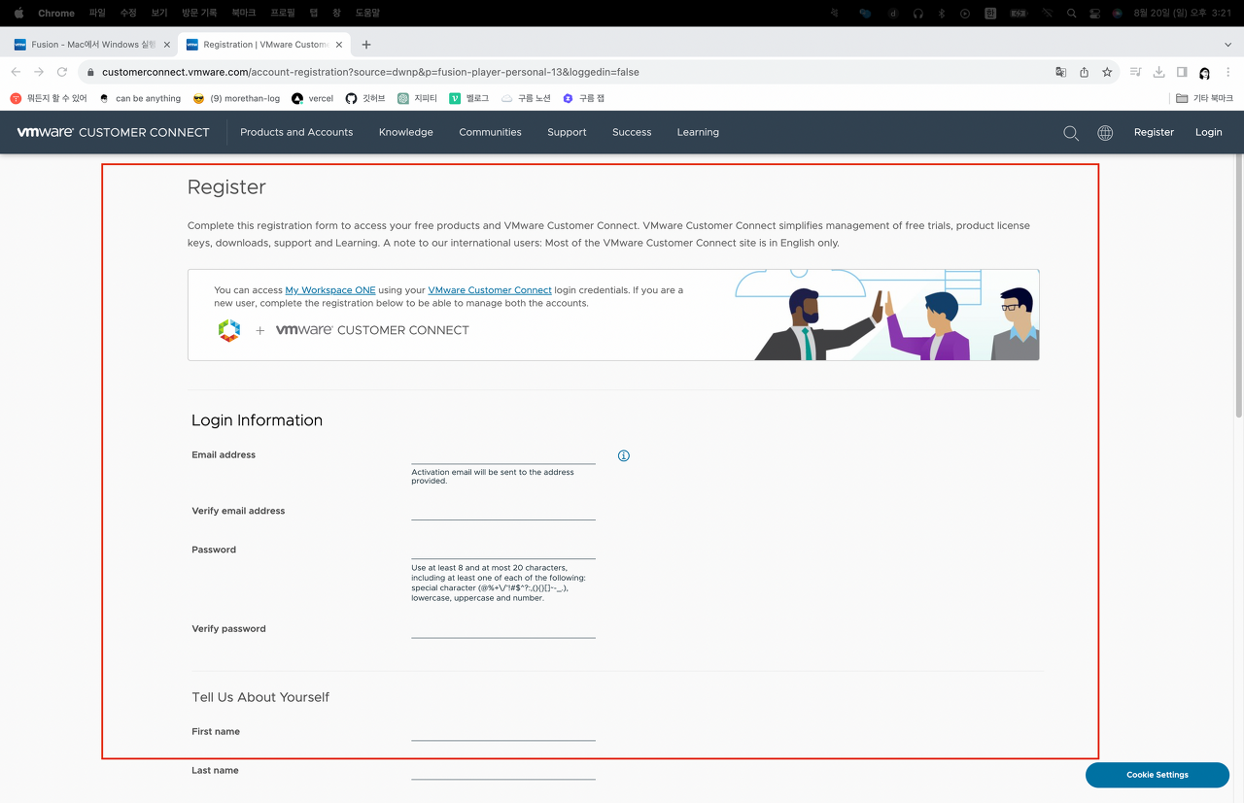Open the 지피티 bookmark
Image resolution: width=1244 pixels, height=803 pixels.
[x=417, y=98]
